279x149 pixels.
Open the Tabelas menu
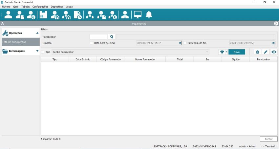pyautogui.click(x=25, y=7)
